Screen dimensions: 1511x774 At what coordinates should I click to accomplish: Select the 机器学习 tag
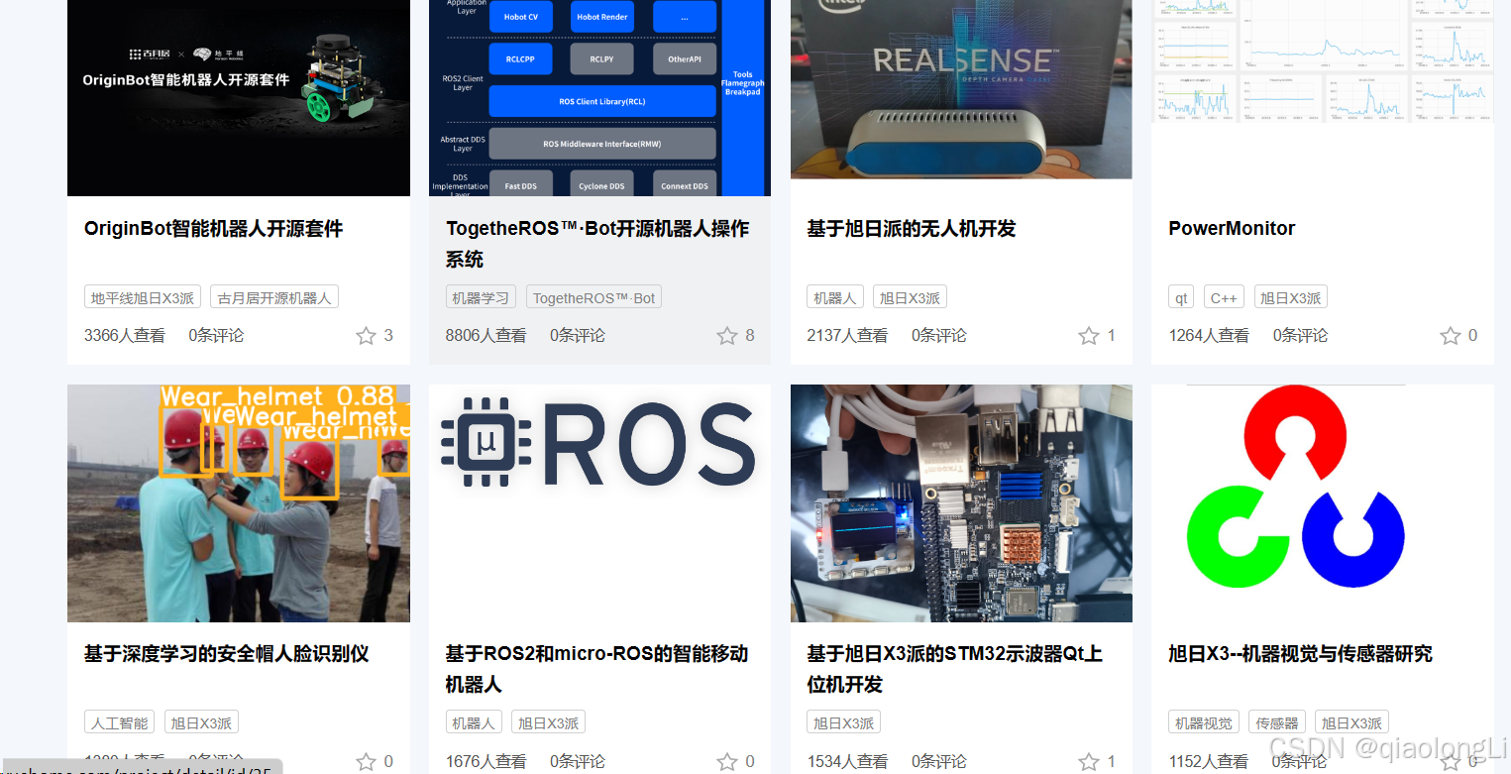tap(481, 297)
